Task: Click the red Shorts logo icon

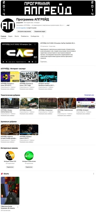Action: coord(2,174)
